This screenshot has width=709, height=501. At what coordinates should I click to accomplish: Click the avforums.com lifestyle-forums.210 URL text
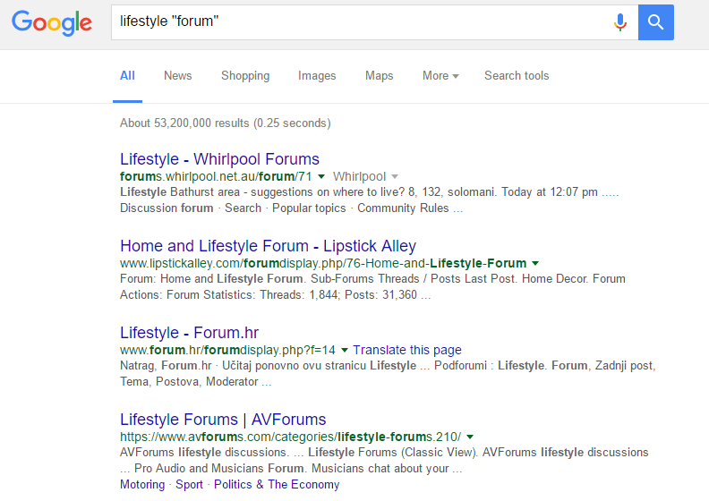click(290, 437)
